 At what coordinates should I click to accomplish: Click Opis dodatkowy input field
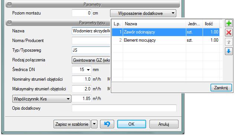click(x=124, y=108)
